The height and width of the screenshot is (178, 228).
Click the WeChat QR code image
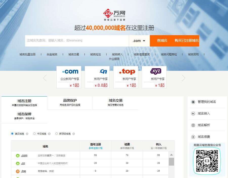click(x=207, y=161)
